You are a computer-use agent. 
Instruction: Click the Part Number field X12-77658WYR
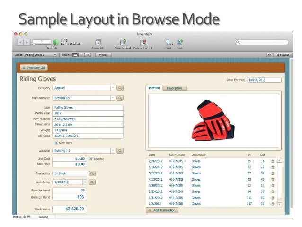click(88, 119)
